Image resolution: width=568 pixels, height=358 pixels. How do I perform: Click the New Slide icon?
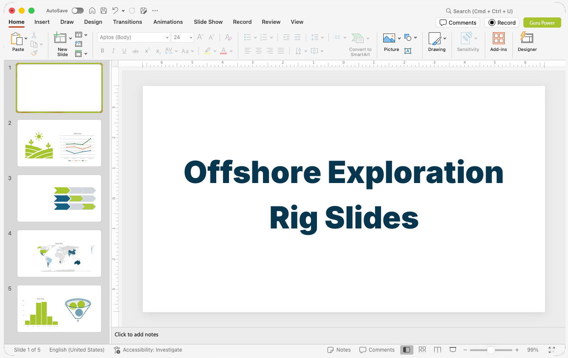(60, 38)
